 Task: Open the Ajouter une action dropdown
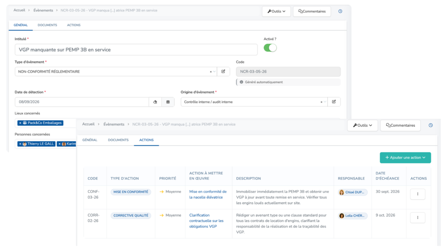405,158
